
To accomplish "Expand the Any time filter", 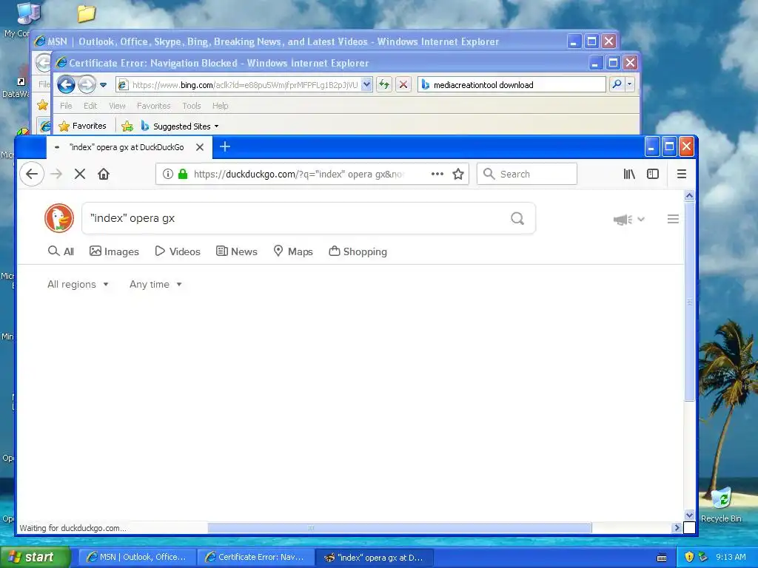I will click(155, 285).
